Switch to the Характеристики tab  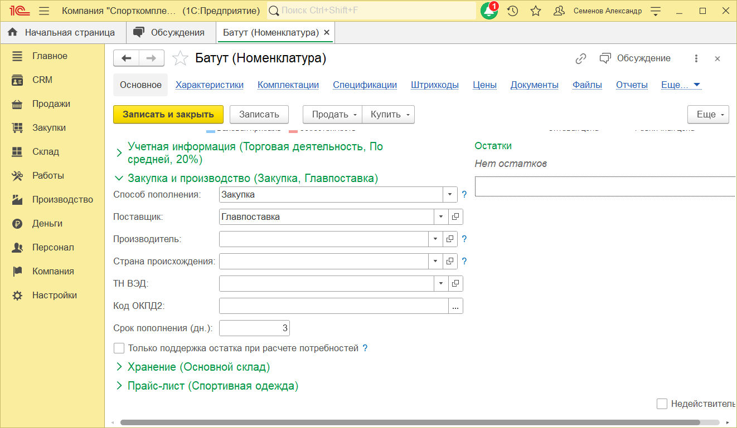point(210,85)
